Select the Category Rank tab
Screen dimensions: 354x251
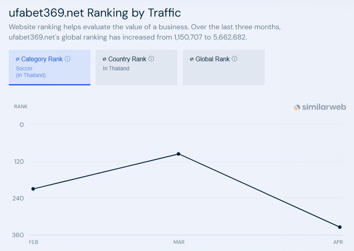point(49,68)
